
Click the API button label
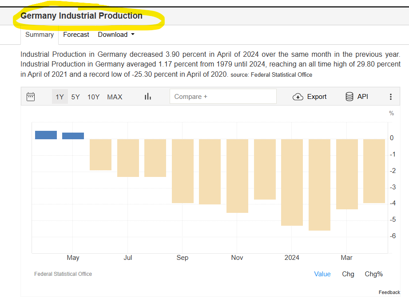362,97
